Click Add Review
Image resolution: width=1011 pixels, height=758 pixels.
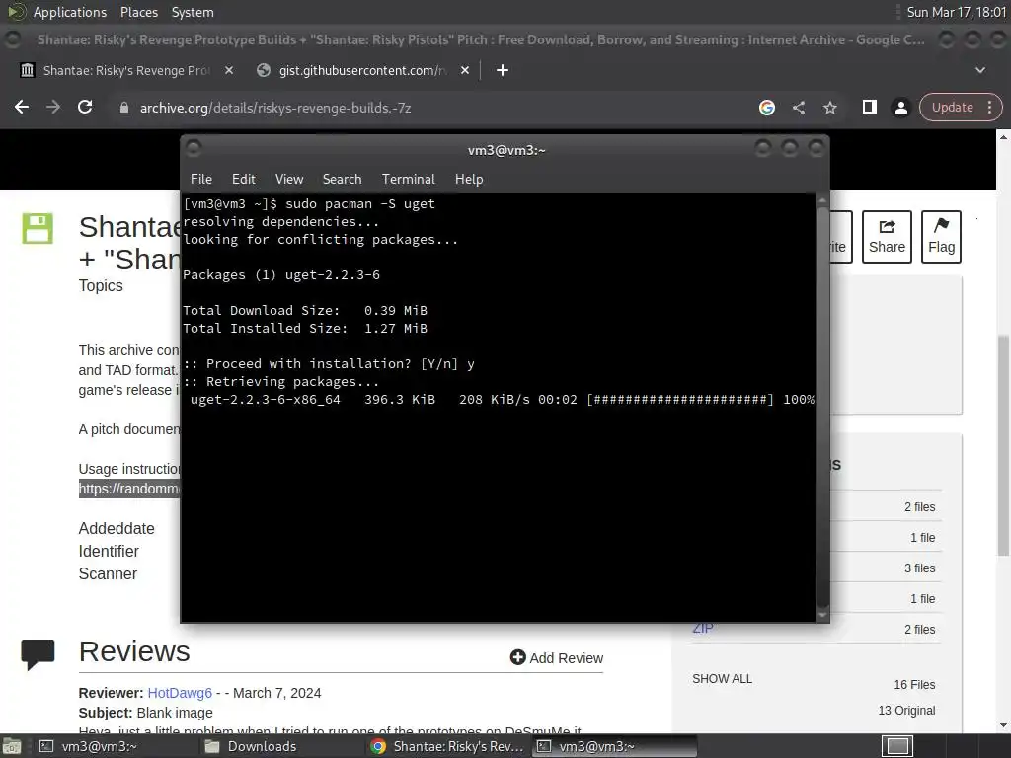click(x=557, y=658)
